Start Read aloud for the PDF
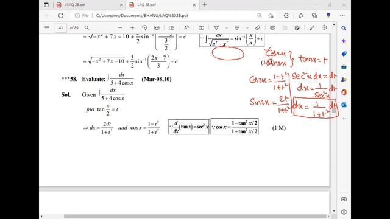The image size is (390, 219). tap(186, 28)
